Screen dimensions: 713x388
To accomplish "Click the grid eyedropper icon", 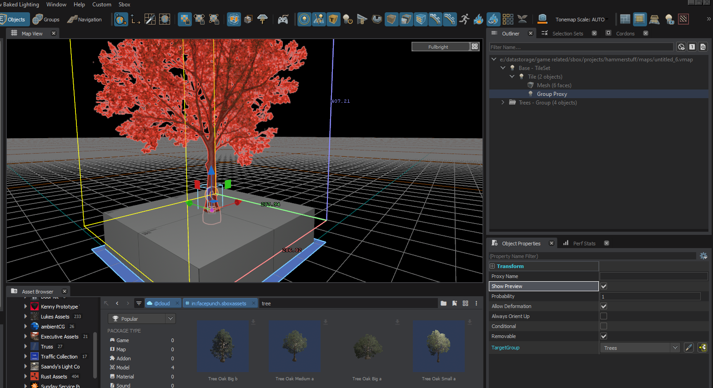I will (x=150, y=19).
